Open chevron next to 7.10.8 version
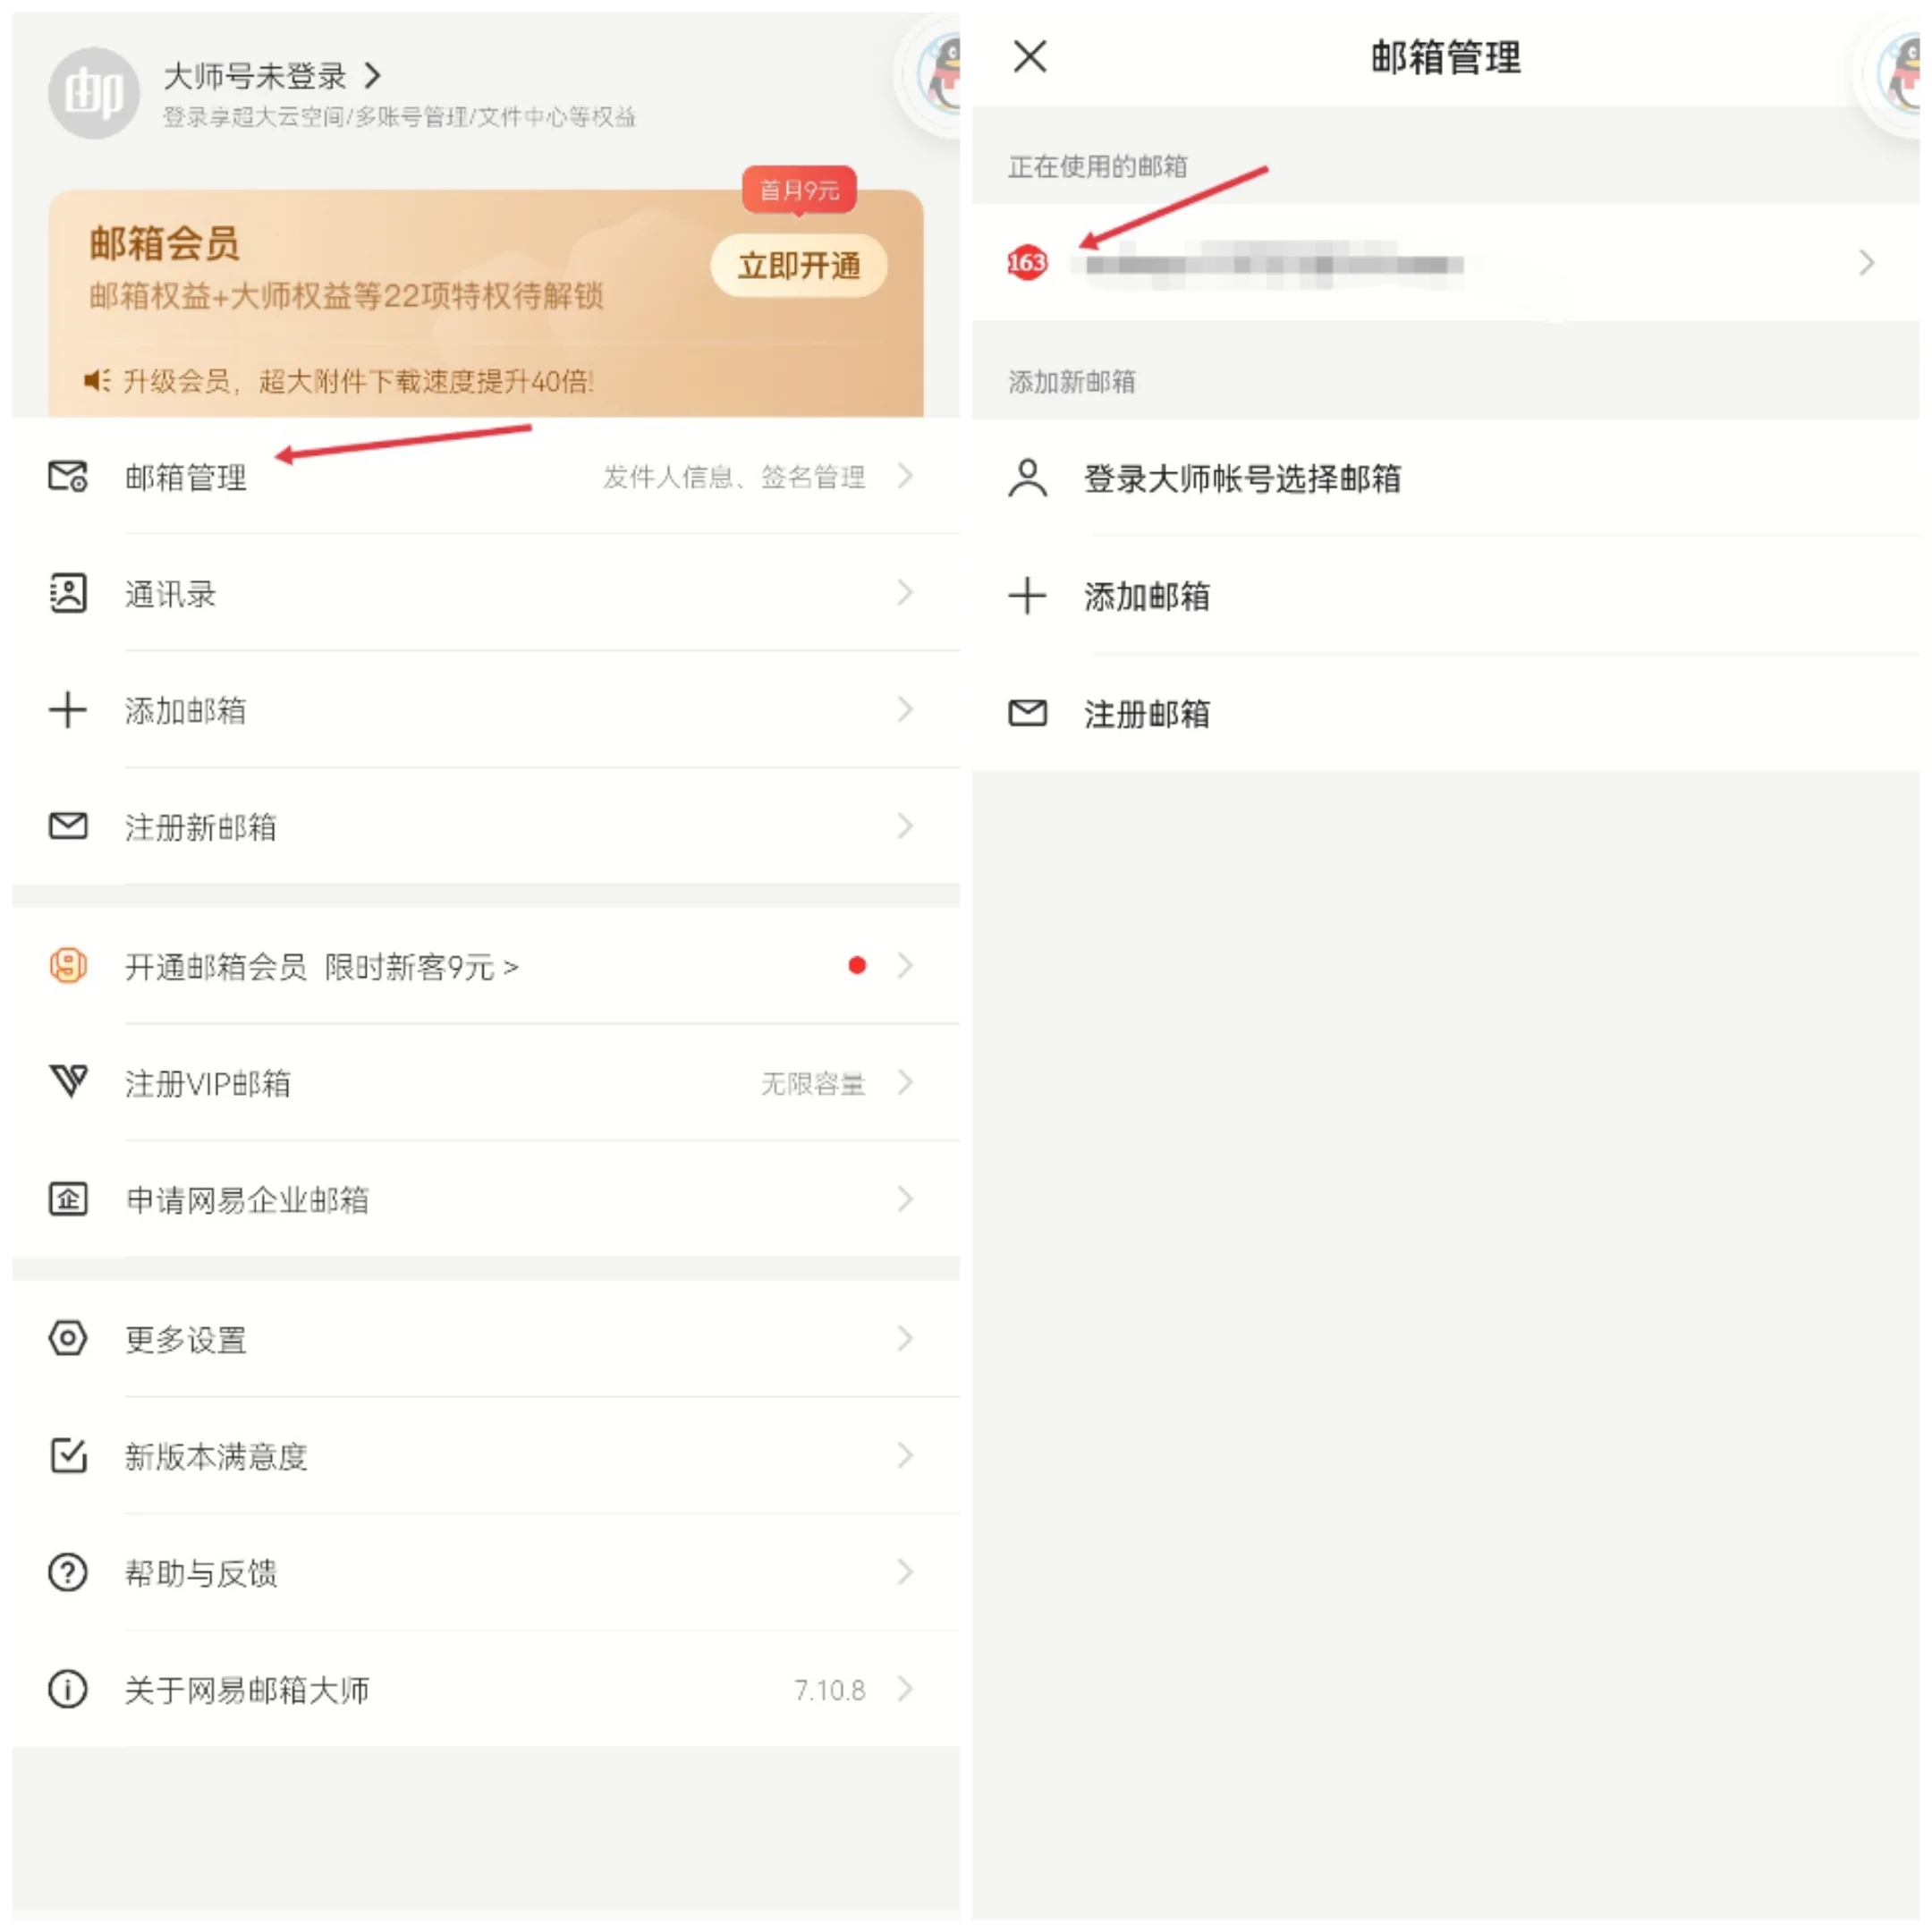 tap(905, 1689)
